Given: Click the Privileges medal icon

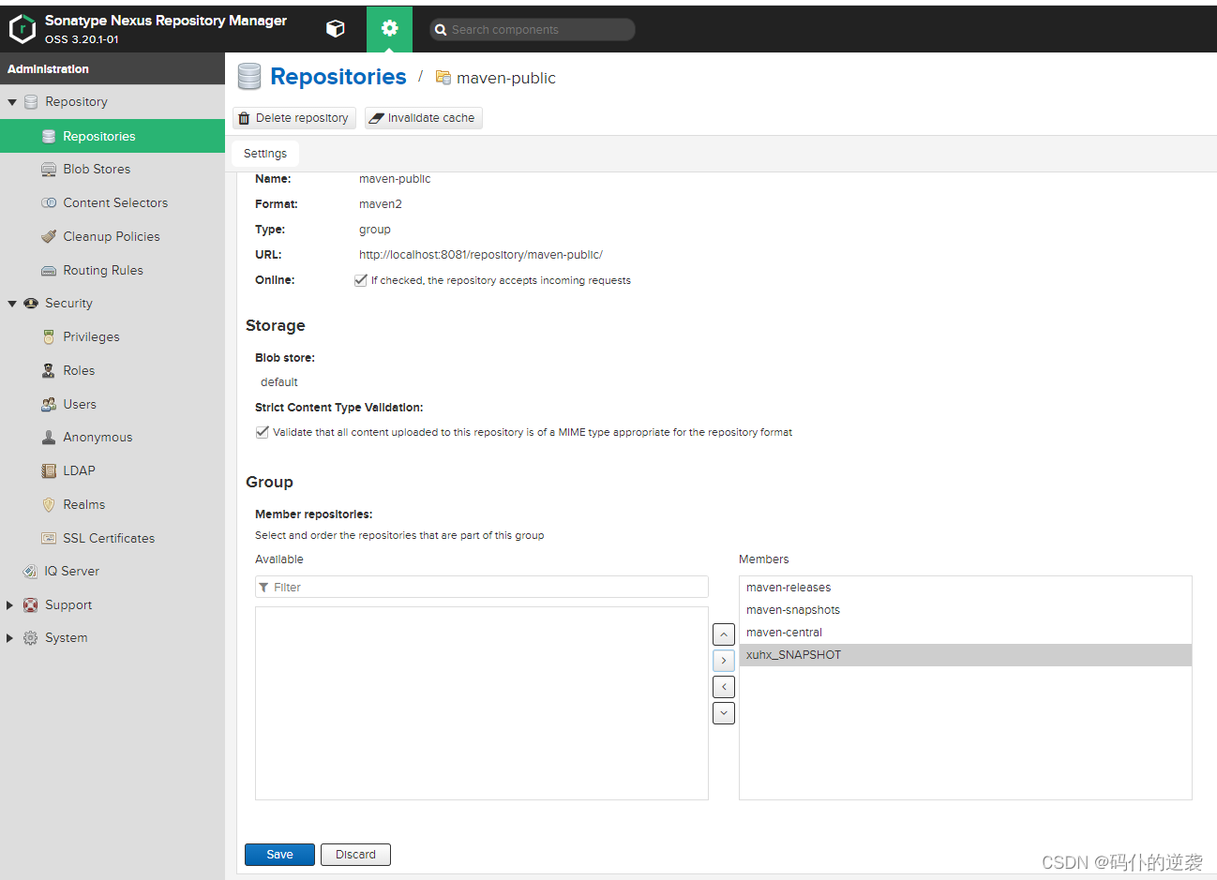Looking at the screenshot, I should point(49,337).
